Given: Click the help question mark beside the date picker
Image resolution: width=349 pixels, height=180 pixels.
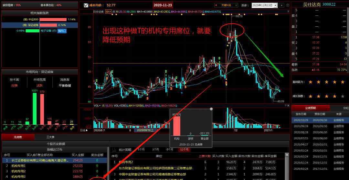Looking at the screenshot, I should click(x=288, y=5).
